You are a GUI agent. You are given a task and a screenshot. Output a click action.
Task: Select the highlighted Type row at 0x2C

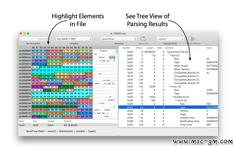(168, 107)
